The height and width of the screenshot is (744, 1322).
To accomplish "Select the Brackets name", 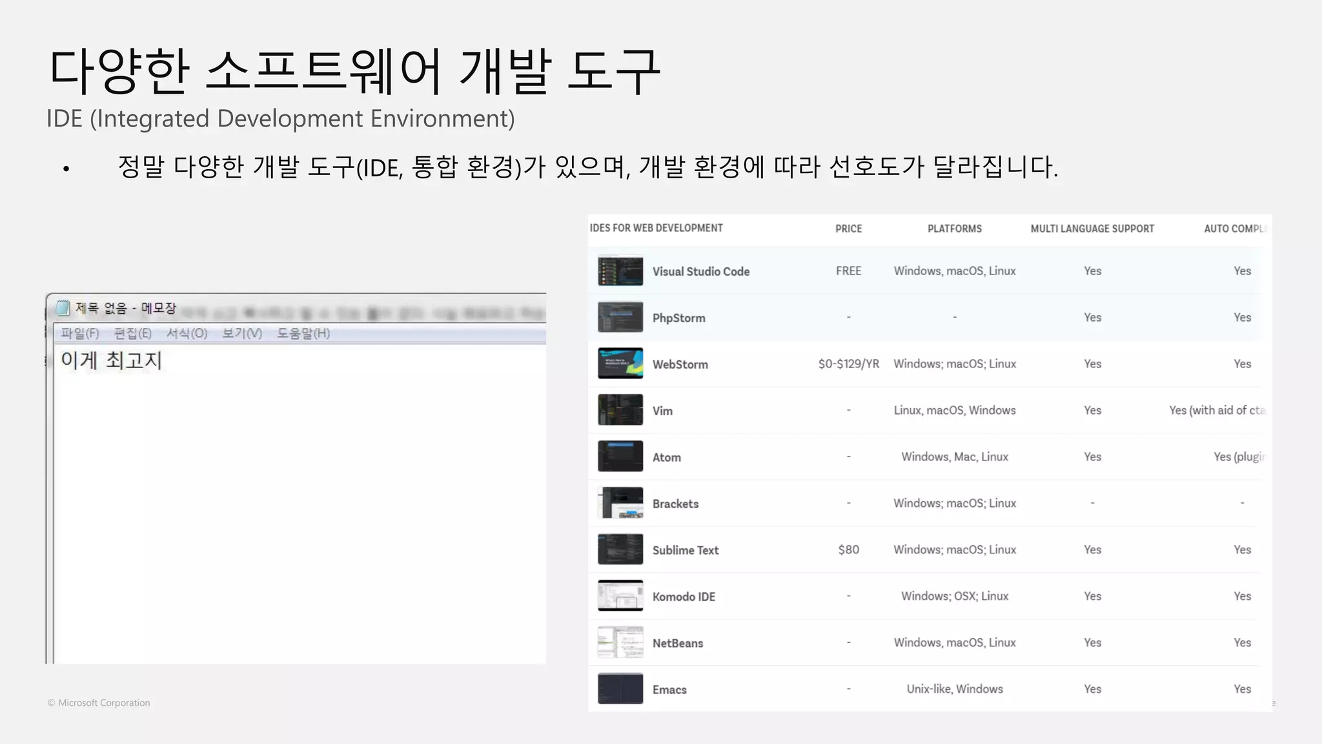I will 675,504.
